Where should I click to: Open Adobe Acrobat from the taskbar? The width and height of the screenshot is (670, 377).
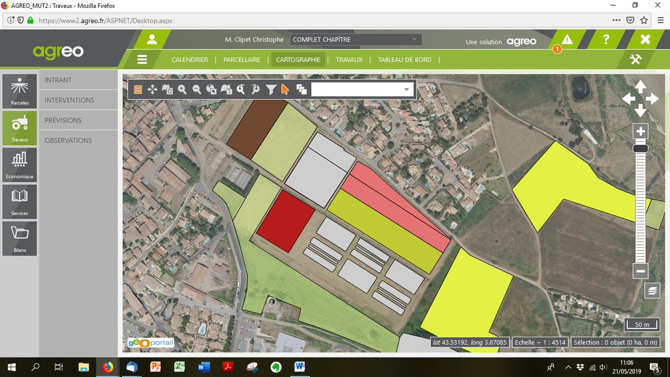coord(228,367)
